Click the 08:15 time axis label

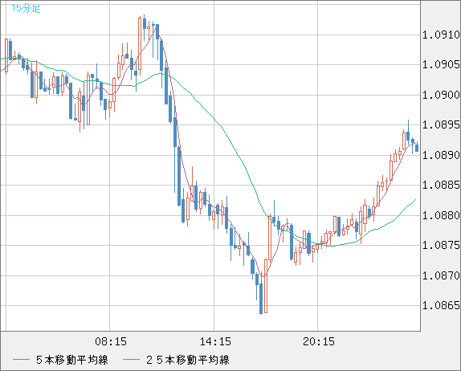coord(111,341)
